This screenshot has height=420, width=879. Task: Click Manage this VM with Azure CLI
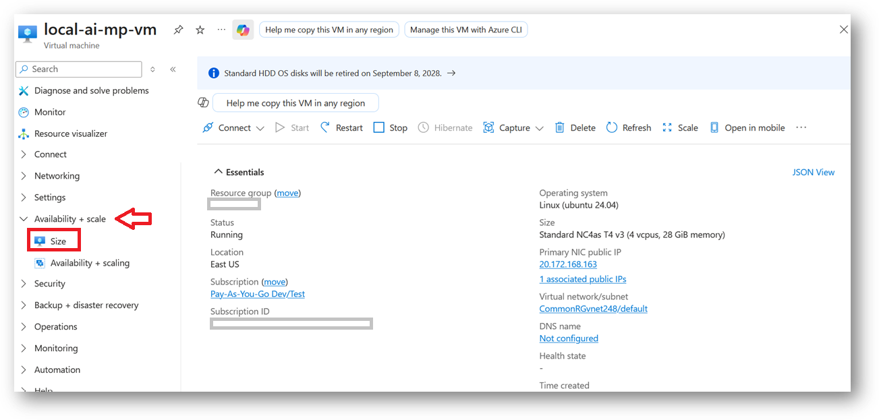(466, 30)
